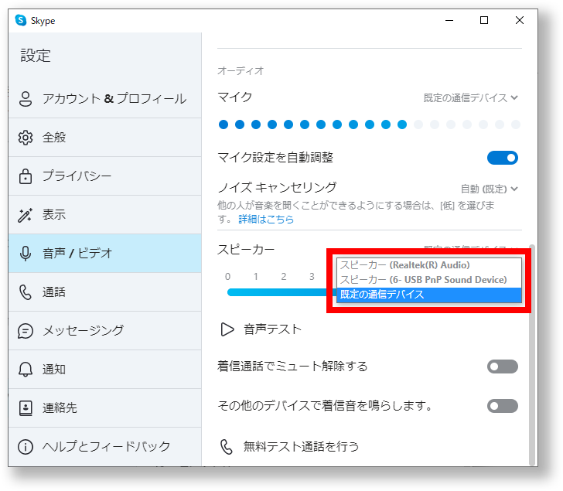
Task: Maximize the Skype window
Action: coord(484,20)
